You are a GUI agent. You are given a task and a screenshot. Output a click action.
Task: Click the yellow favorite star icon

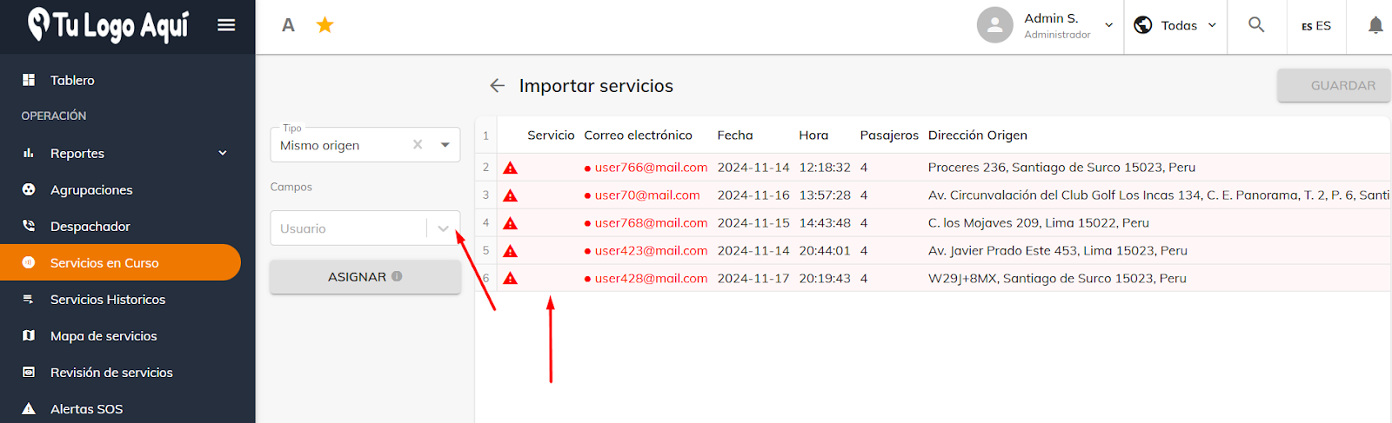325,25
